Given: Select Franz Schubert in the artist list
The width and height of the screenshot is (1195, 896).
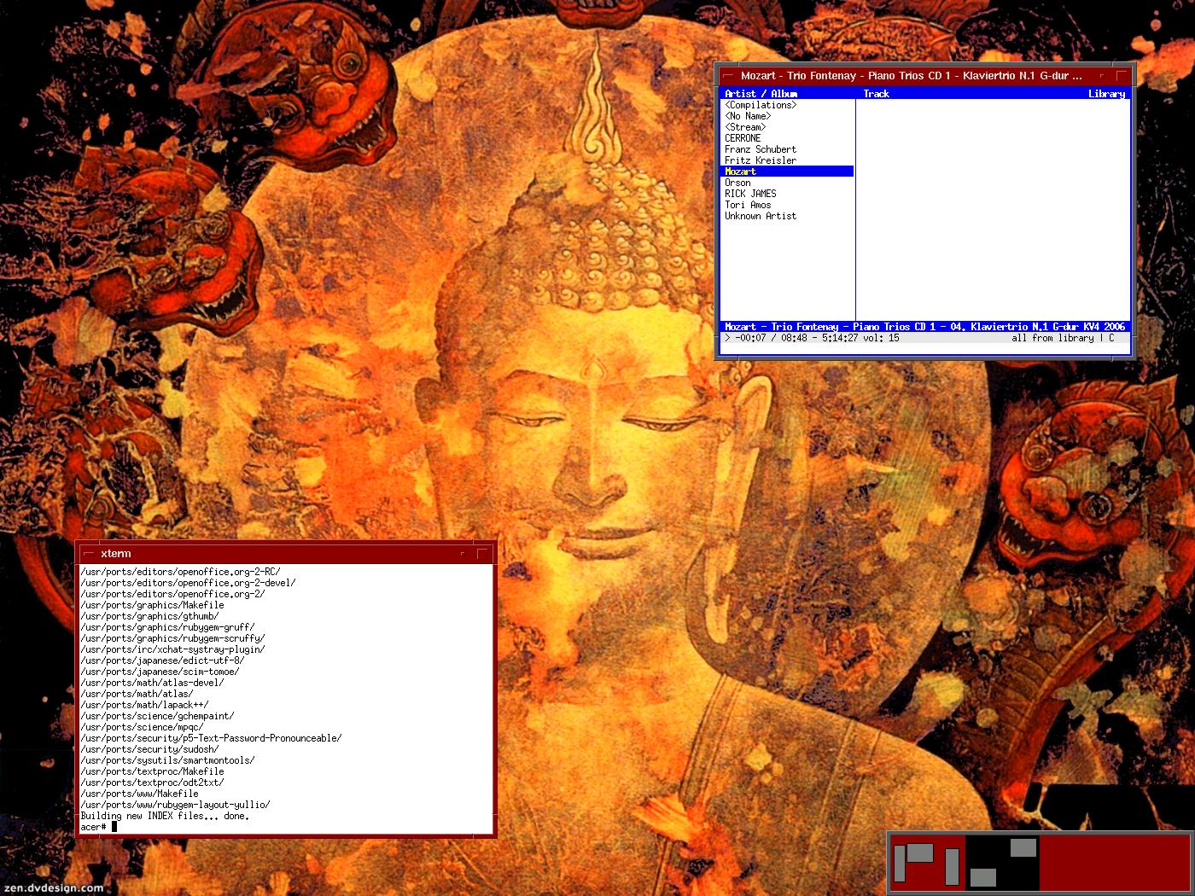Looking at the screenshot, I should [761, 149].
